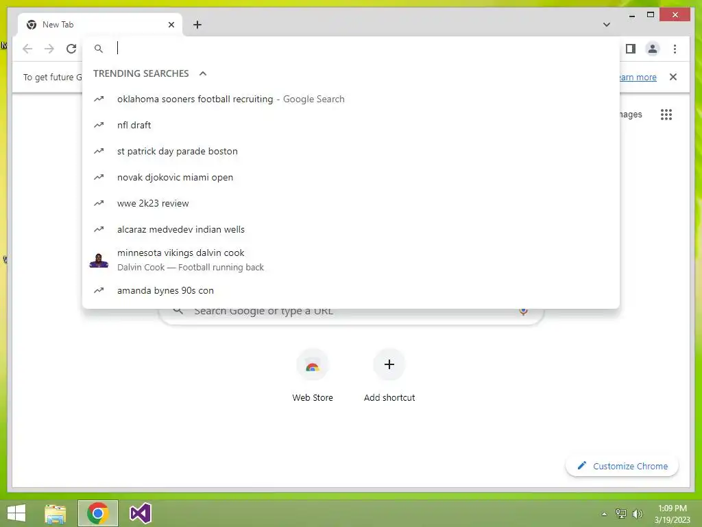The width and height of the screenshot is (702, 527).
Task: Open the Windows Start button
Action: coord(16,513)
